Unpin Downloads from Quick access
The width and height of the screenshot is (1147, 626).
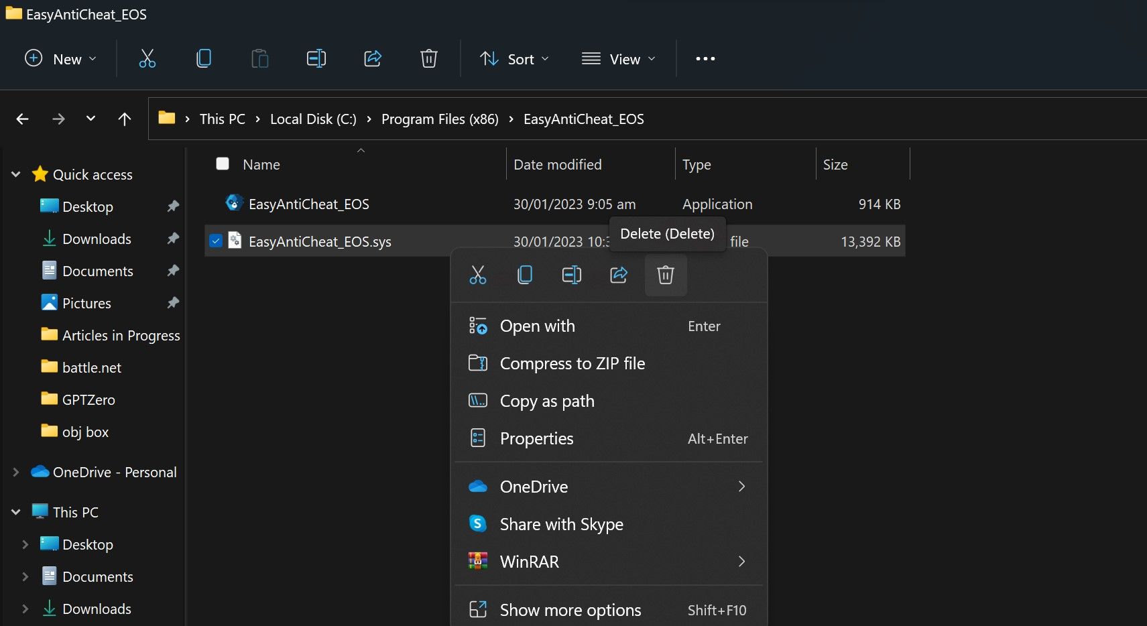click(172, 239)
